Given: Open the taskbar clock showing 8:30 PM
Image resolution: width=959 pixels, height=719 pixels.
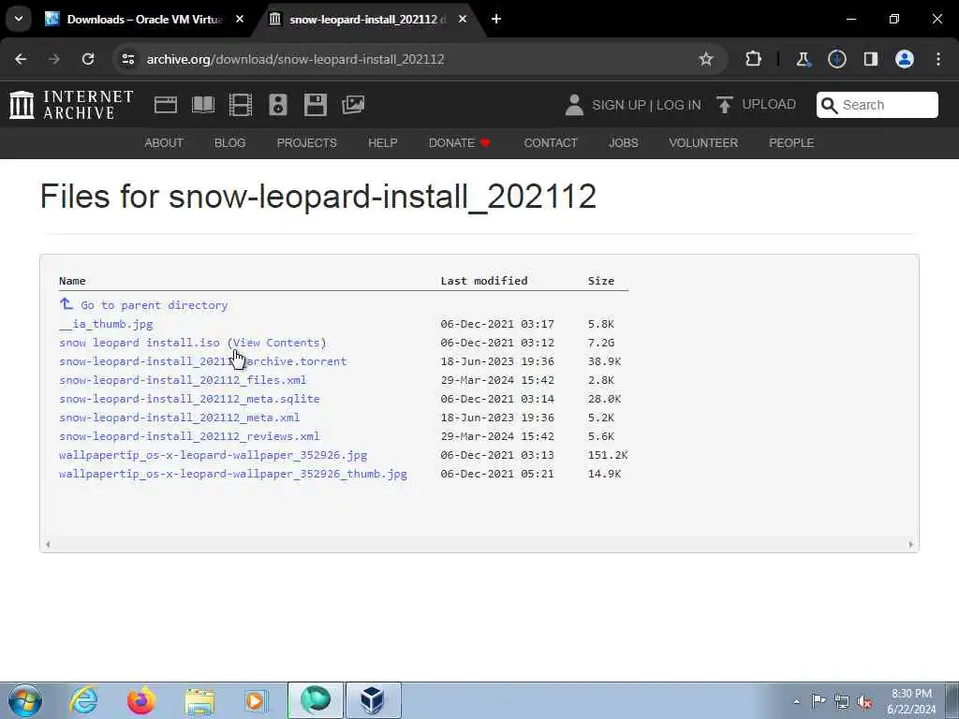Looking at the screenshot, I should pos(911,701).
